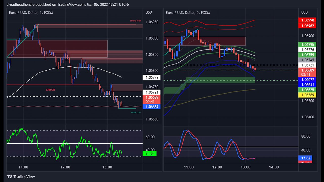Click the 'Weak Low' label on left chart

136,112
